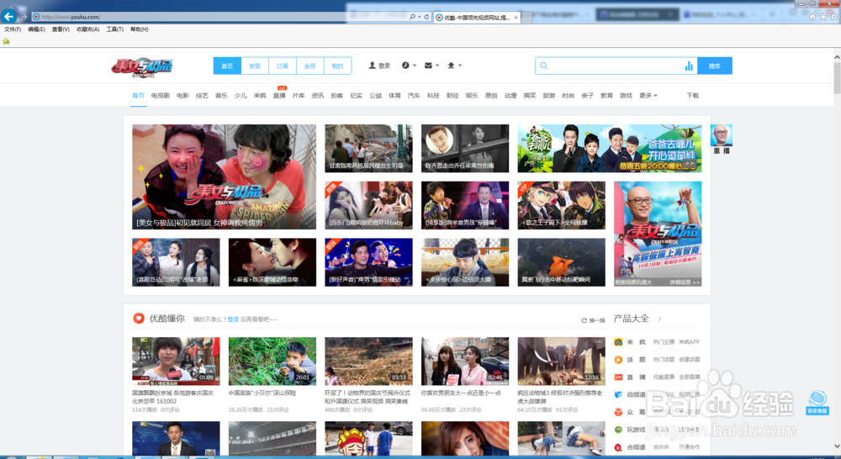
Task: Click the 登录 link beside 优酷懂你
Action: tap(233, 319)
